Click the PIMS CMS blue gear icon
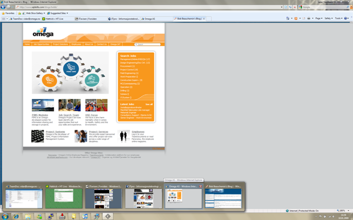 [69, 68]
